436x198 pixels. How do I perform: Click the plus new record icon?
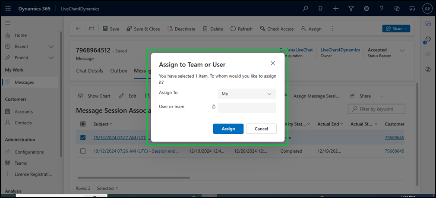(x=336, y=8)
